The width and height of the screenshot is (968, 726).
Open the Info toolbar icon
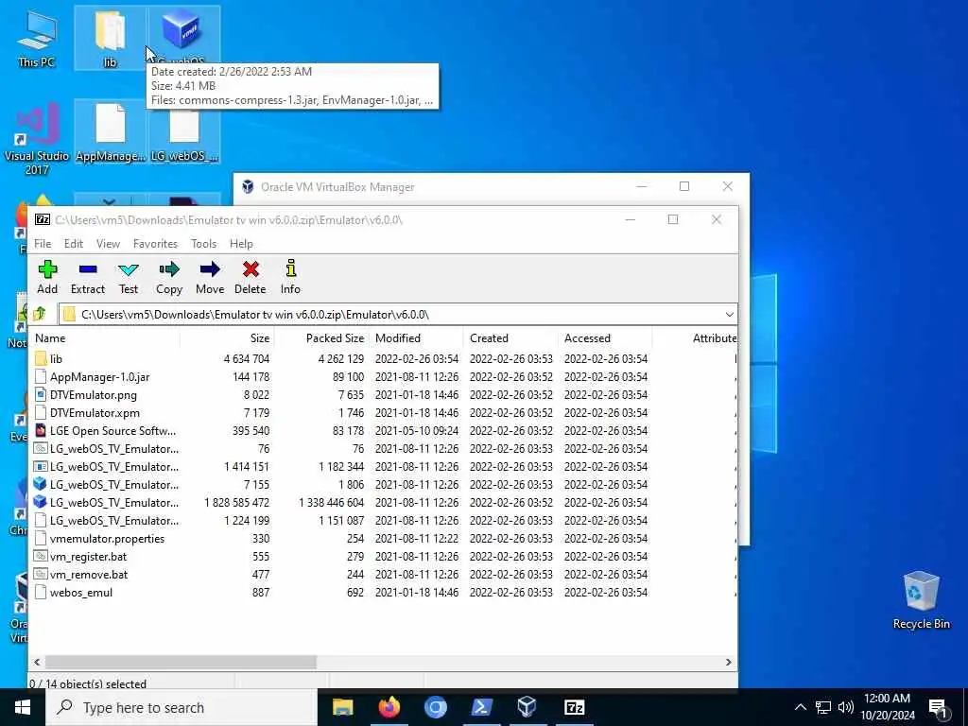click(290, 277)
